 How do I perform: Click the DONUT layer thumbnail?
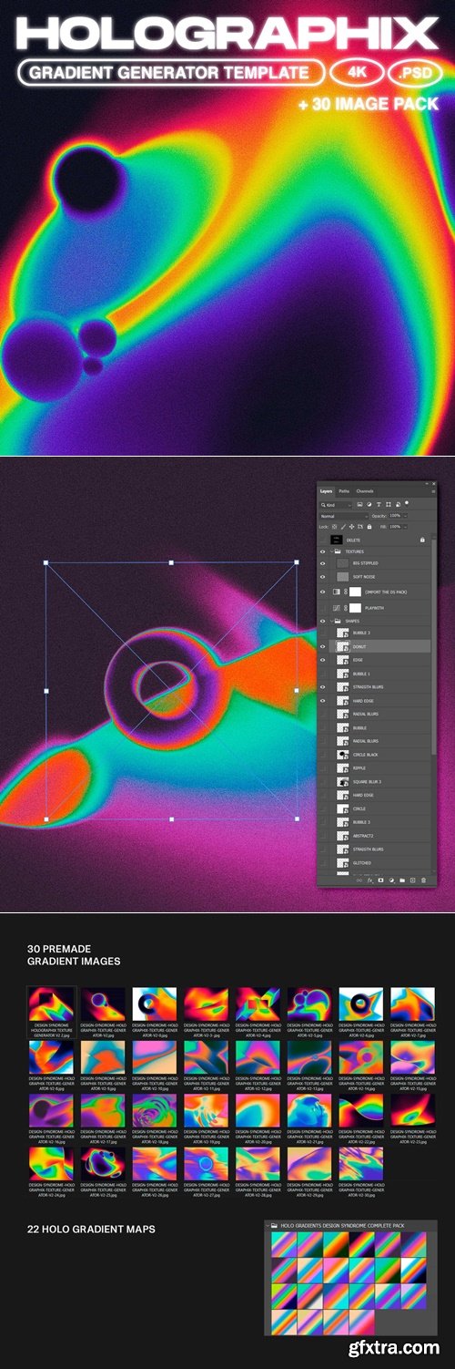click(343, 645)
